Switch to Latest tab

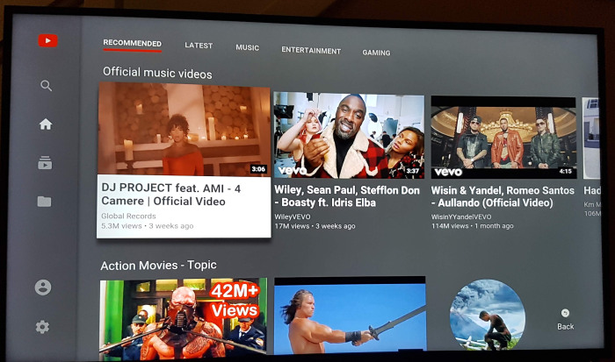pos(199,46)
